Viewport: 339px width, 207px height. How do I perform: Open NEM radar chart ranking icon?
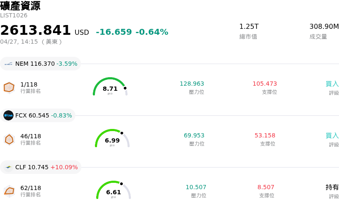[x=9, y=87]
